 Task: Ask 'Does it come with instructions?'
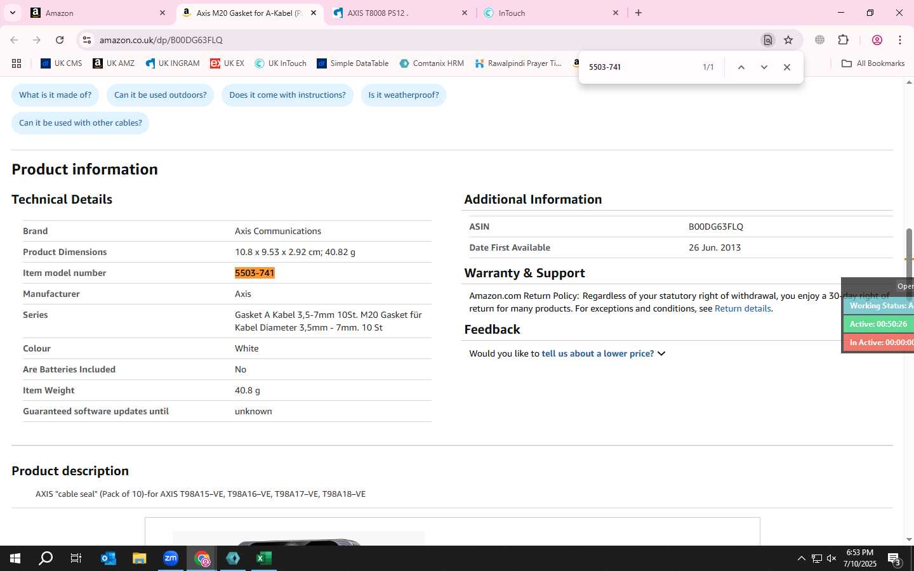288,95
